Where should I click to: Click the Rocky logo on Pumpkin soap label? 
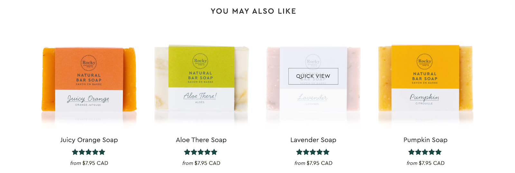click(425, 61)
